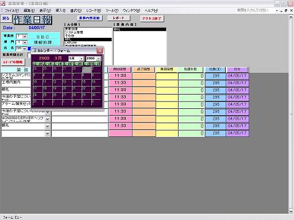Image resolution: width=294 pixels, height=220 pixels.
Task: Click the レポート button
Action: pyautogui.click(x=118, y=18)
